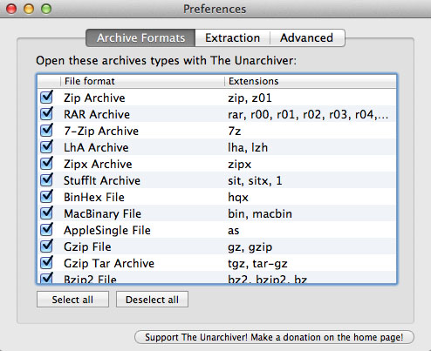Click the Select all button
431x351 pixels.
coord(72,300)
